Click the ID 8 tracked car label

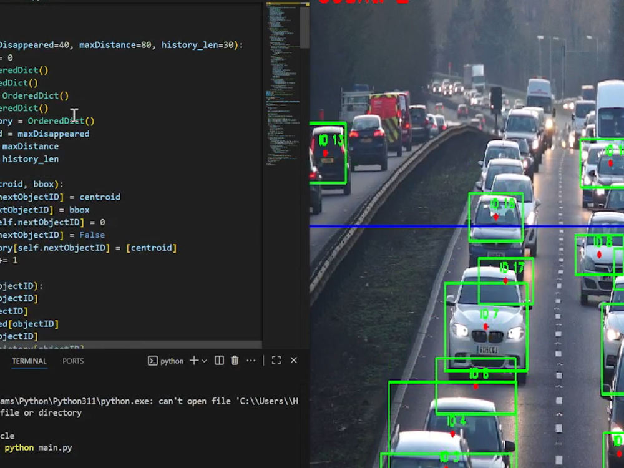(603, 242)
